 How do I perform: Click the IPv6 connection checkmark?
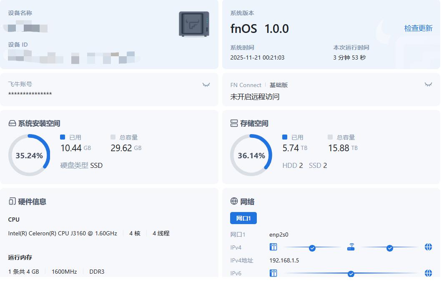pyautogui.click(x=351, y=274)
